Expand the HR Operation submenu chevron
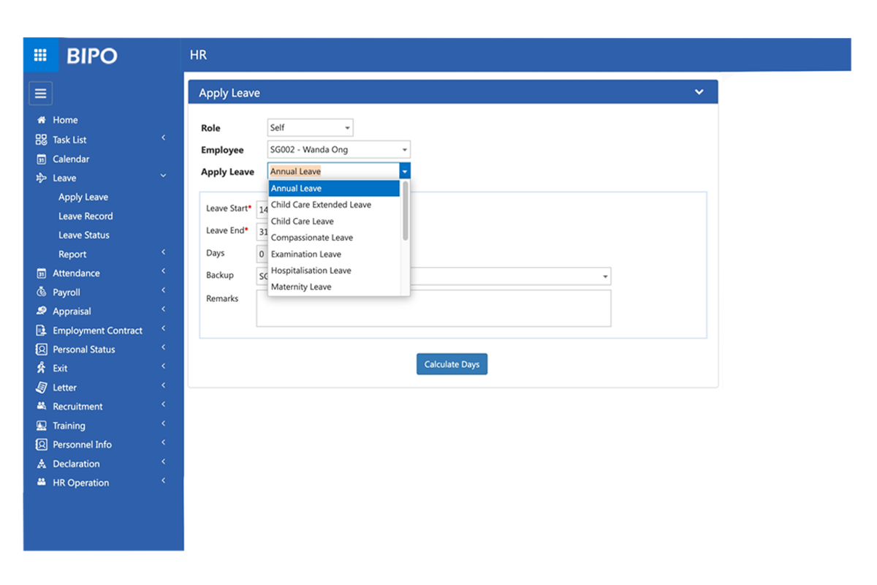 click(164, 480)
